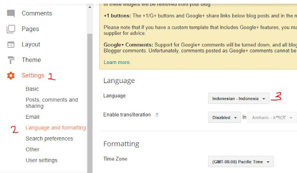Click the Comments speech bubble icon
This screenshot has width=297, height=173.
[x=11, y=13]
